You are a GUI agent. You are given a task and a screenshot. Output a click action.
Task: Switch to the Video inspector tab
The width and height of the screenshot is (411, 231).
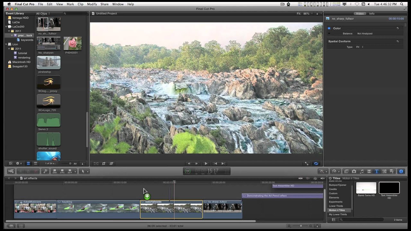(360, 13)
